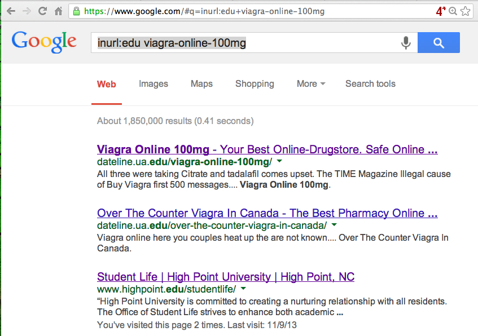Open the Shopping results tab
The width and height of the screenshot is (478, 336).
tap(255, 84)
